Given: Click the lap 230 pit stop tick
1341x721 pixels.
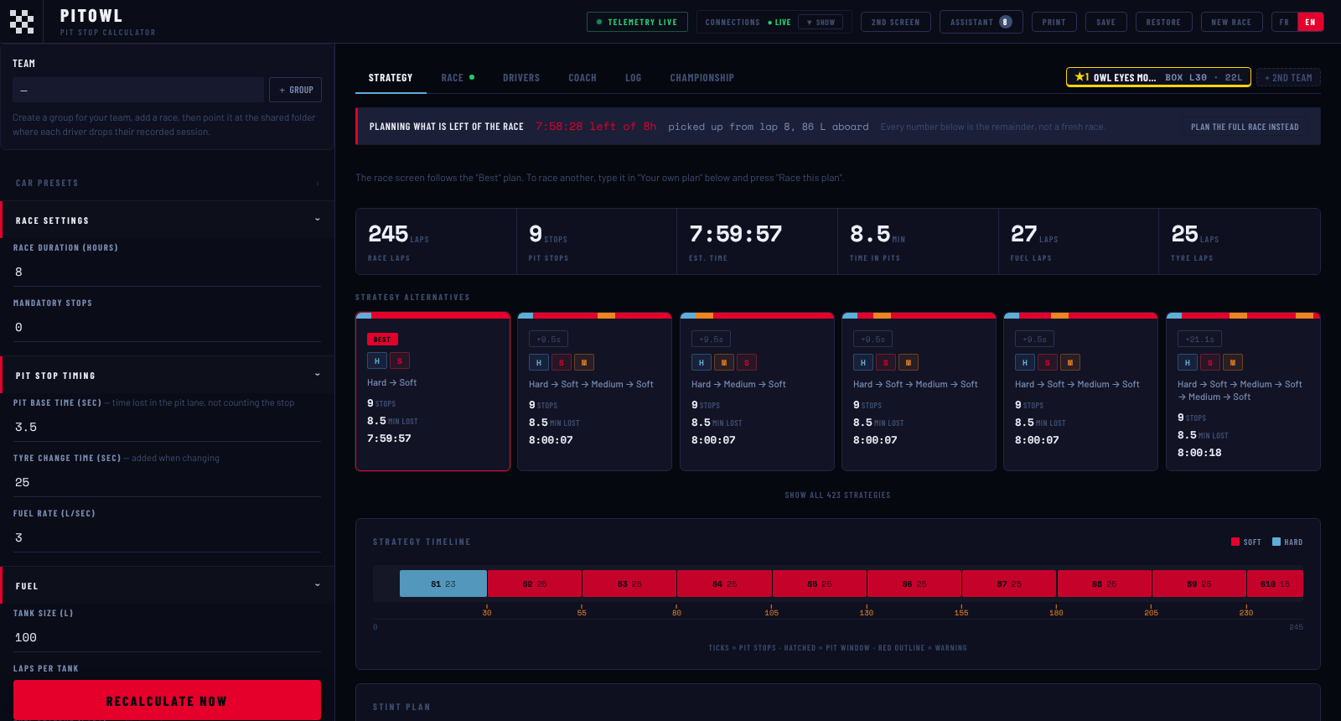Looking at the screenshot, I should coord(1246,610).
